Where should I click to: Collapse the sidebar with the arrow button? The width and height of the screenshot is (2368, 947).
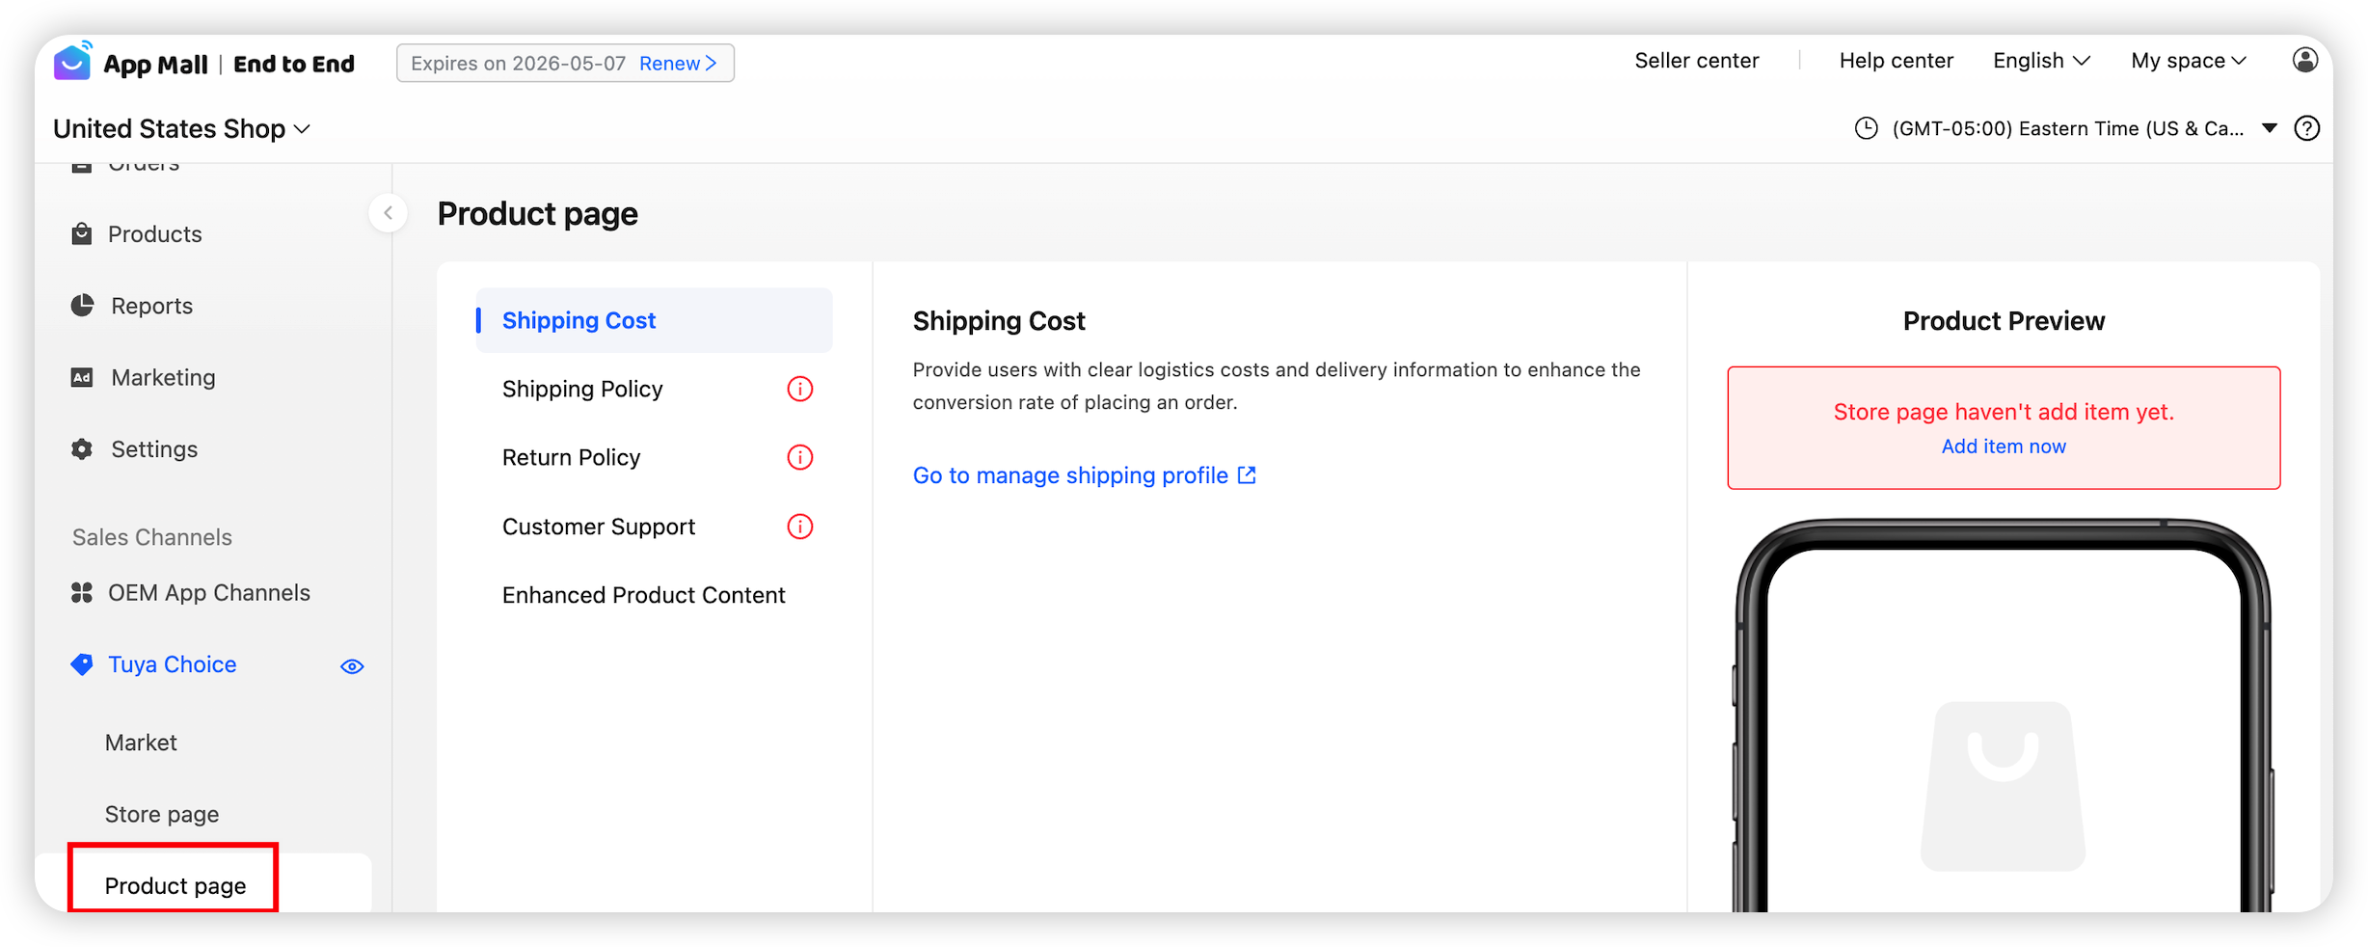coord(388,213)
